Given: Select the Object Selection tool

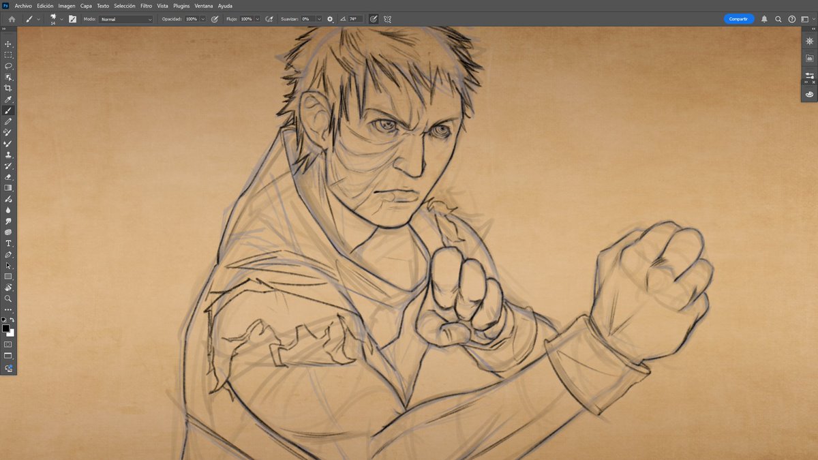Looking at the screenshot, I should [x=8, y=77].
